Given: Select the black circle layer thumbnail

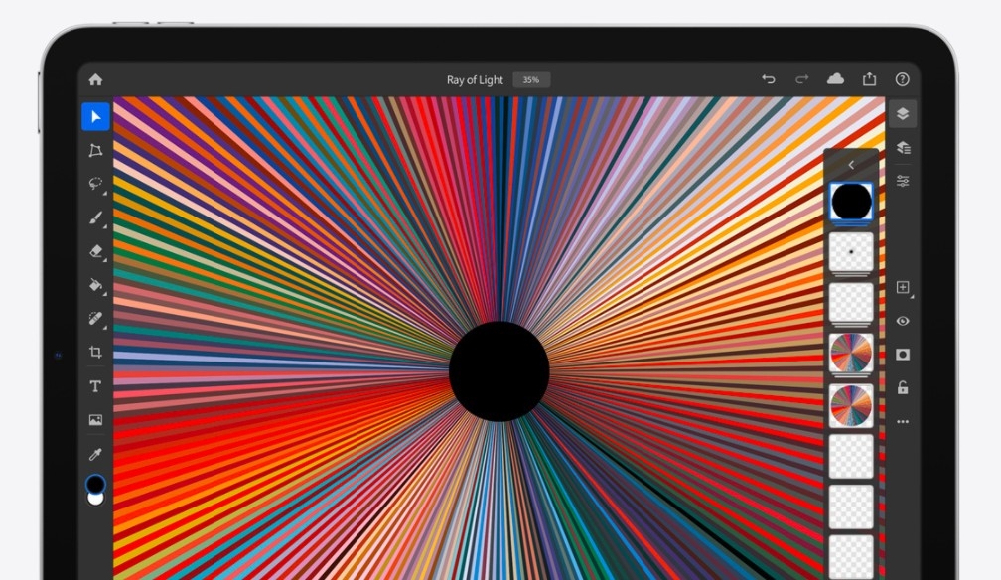Looking at the screenshot, I should coord(851,202).
